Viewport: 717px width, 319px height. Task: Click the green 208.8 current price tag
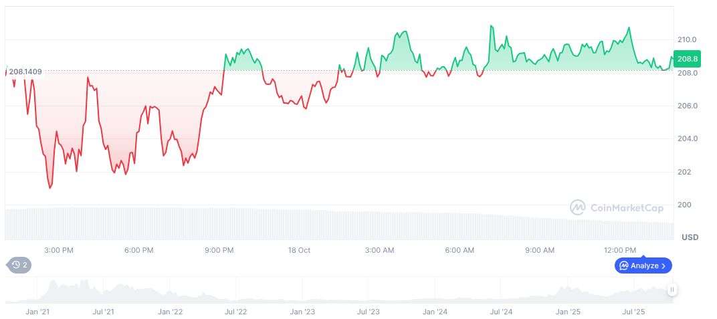(688, 59)
